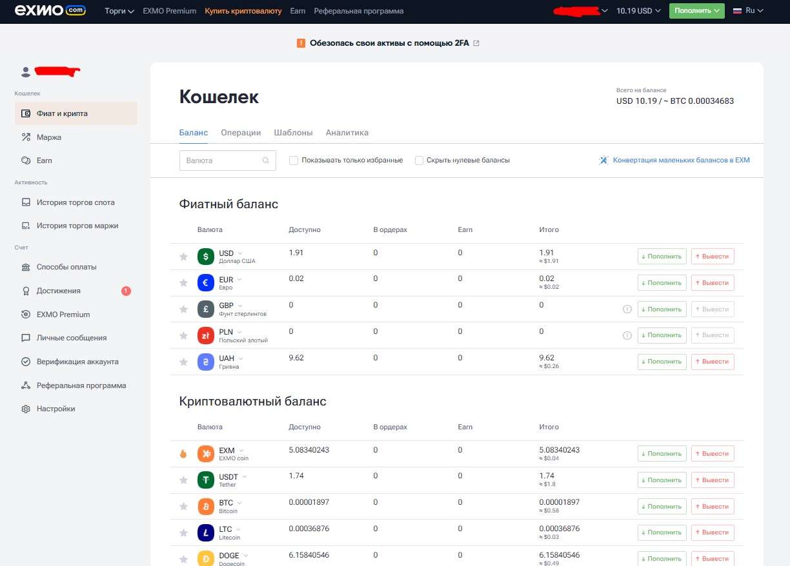The height and width of the screenshot is (566, 790).
Task: Click Пополнить button in the UAH row
Action: click(662, 362)
